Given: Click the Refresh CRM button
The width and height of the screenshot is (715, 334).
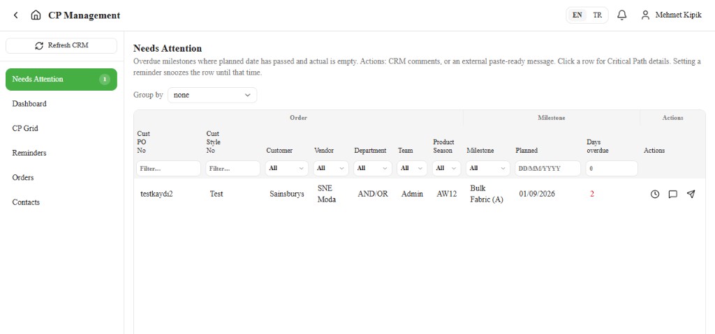Looking at the screenshot, I should coord(61,45).
